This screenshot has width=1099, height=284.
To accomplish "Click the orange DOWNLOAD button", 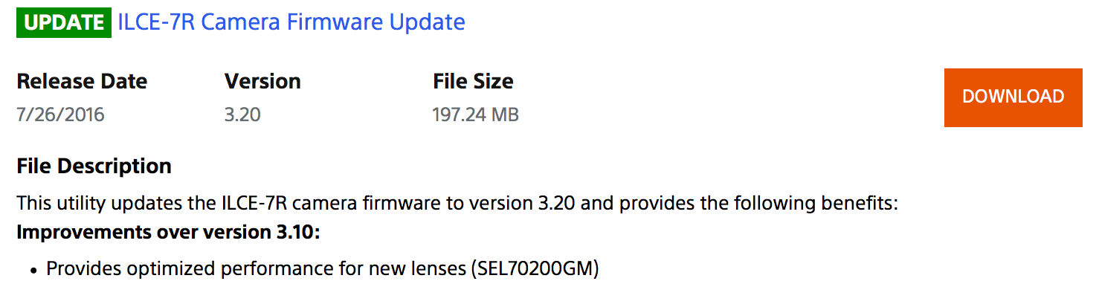I will click(x=1013, y=97).
